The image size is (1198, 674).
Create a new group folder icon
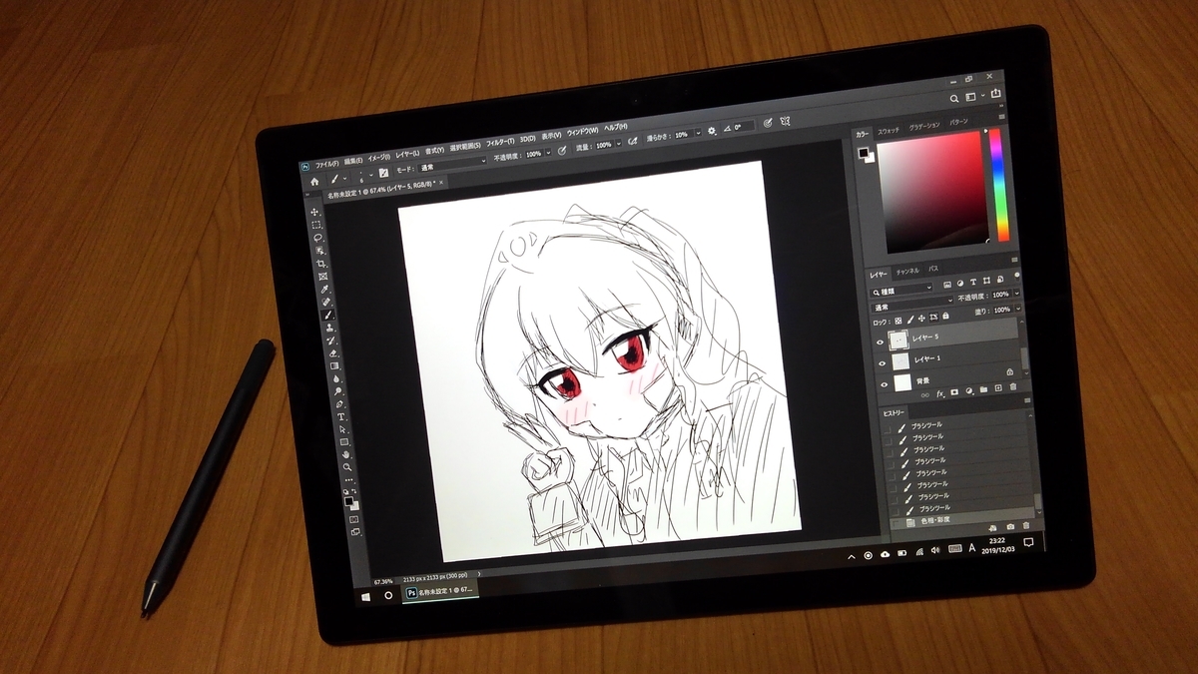983,389
